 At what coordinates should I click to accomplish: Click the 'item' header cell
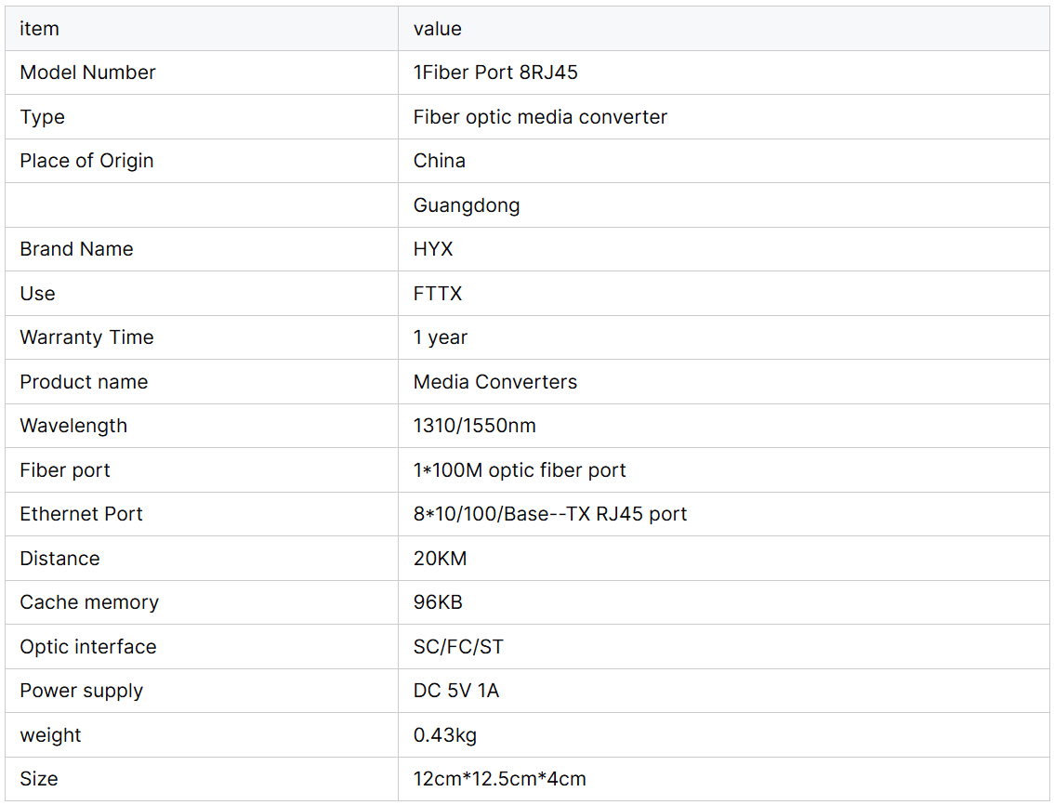tap(39, 29)
